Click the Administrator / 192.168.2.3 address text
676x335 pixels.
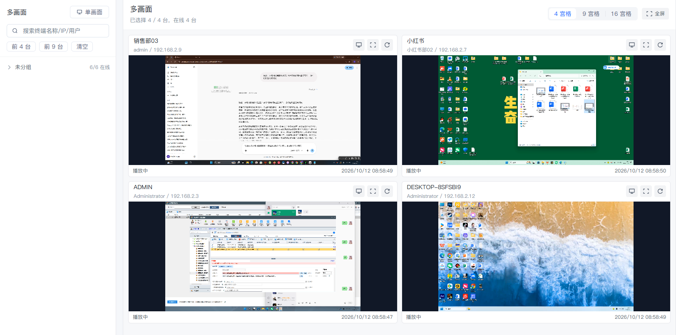pyautogui.click(x=166, y=196)
